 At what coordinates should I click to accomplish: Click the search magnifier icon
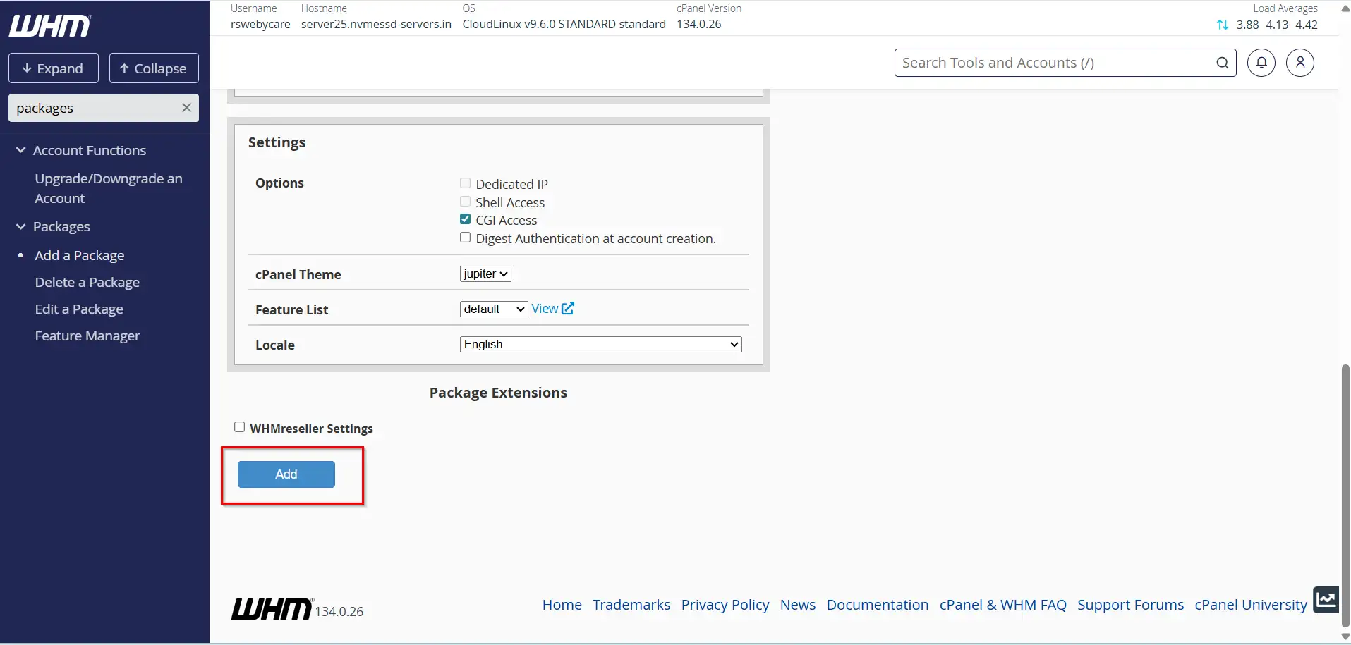[x=1223, y=63]
